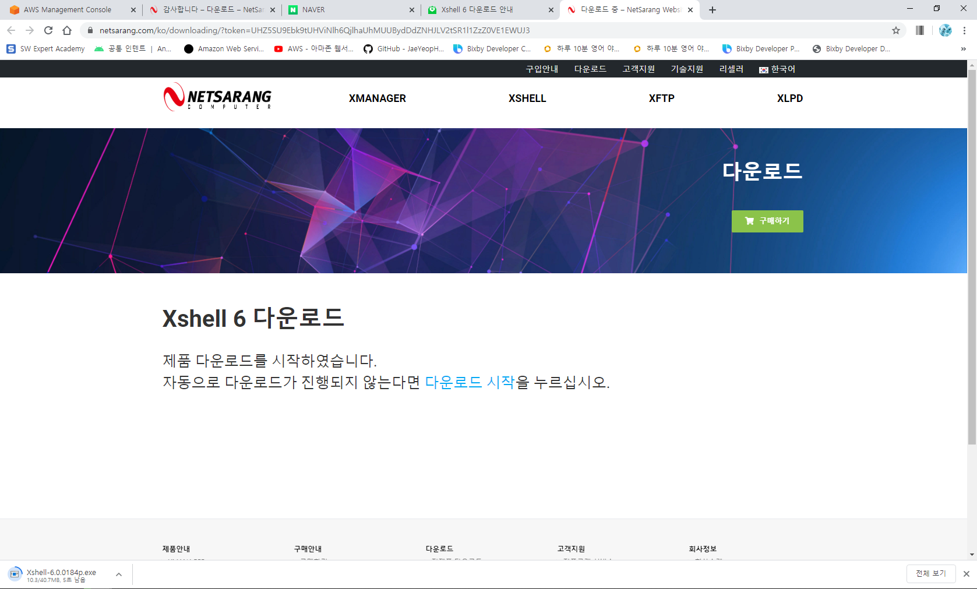The width and height of the screenshot is (977, 589).
Task: Click the scrollbar down arrow
Action: pyautogui.click(x=972, y=555)
